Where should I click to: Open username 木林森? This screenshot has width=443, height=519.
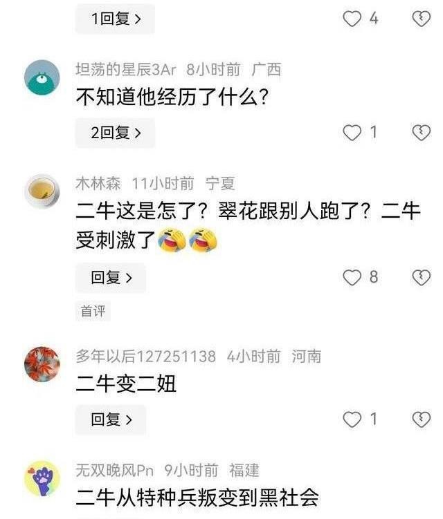[98, 184]
